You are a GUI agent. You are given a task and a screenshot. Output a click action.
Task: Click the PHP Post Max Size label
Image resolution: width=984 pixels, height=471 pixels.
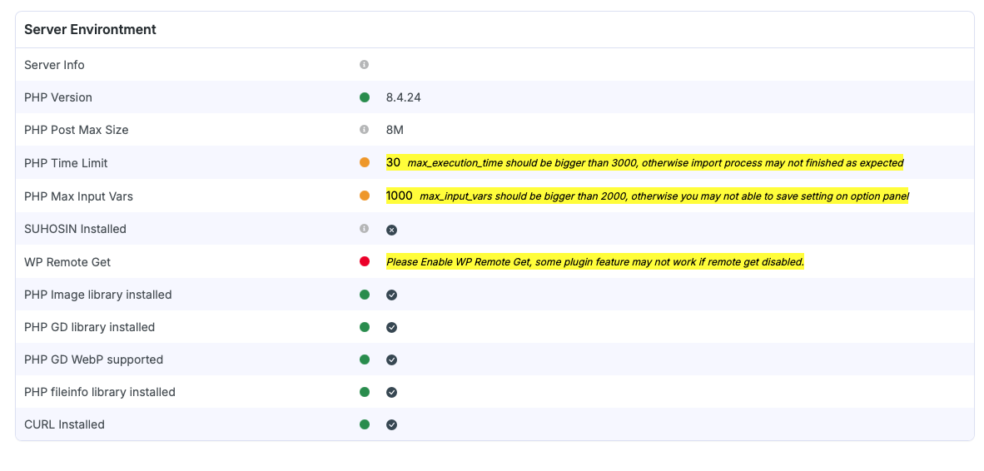pos(76,130)
